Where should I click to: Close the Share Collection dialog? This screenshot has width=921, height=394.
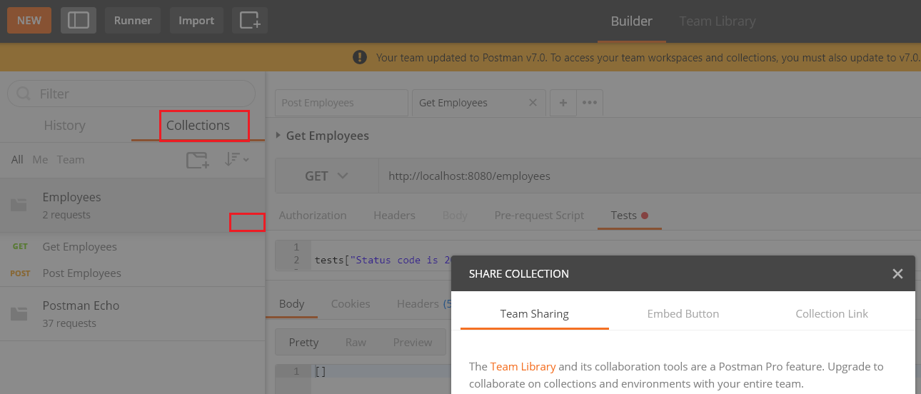897,273
